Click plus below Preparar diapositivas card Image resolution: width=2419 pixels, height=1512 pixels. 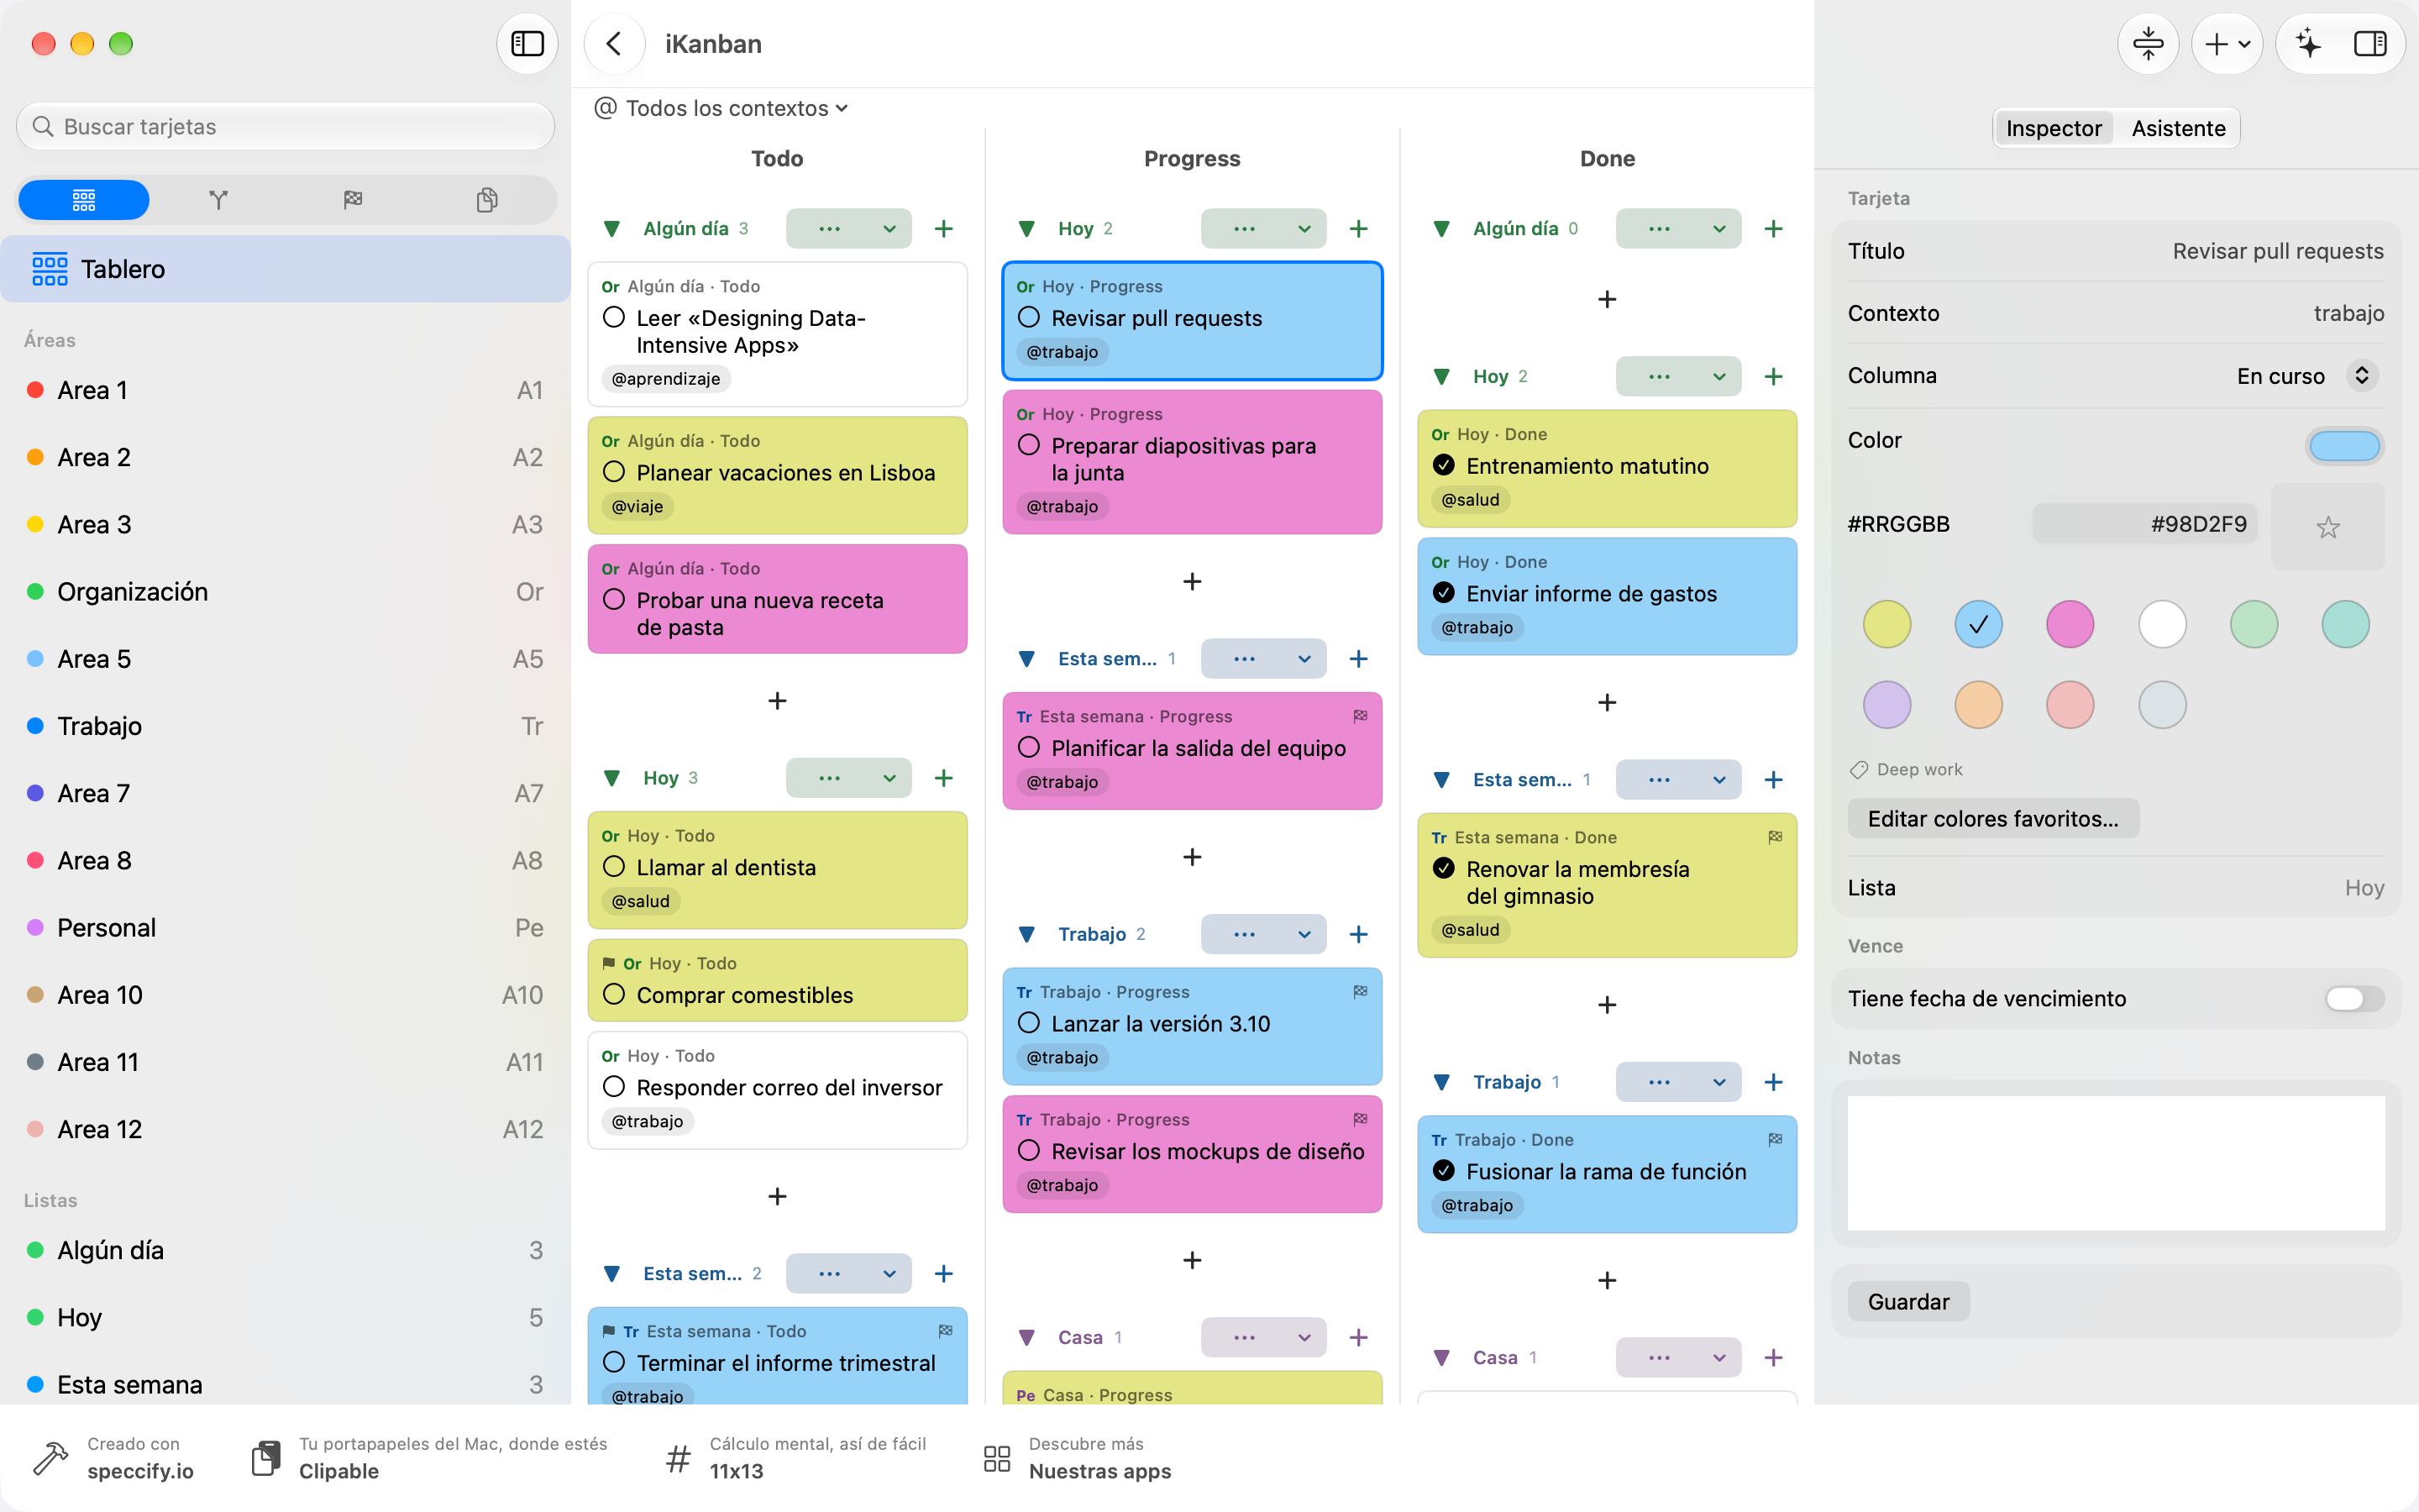coord(1193,581)
